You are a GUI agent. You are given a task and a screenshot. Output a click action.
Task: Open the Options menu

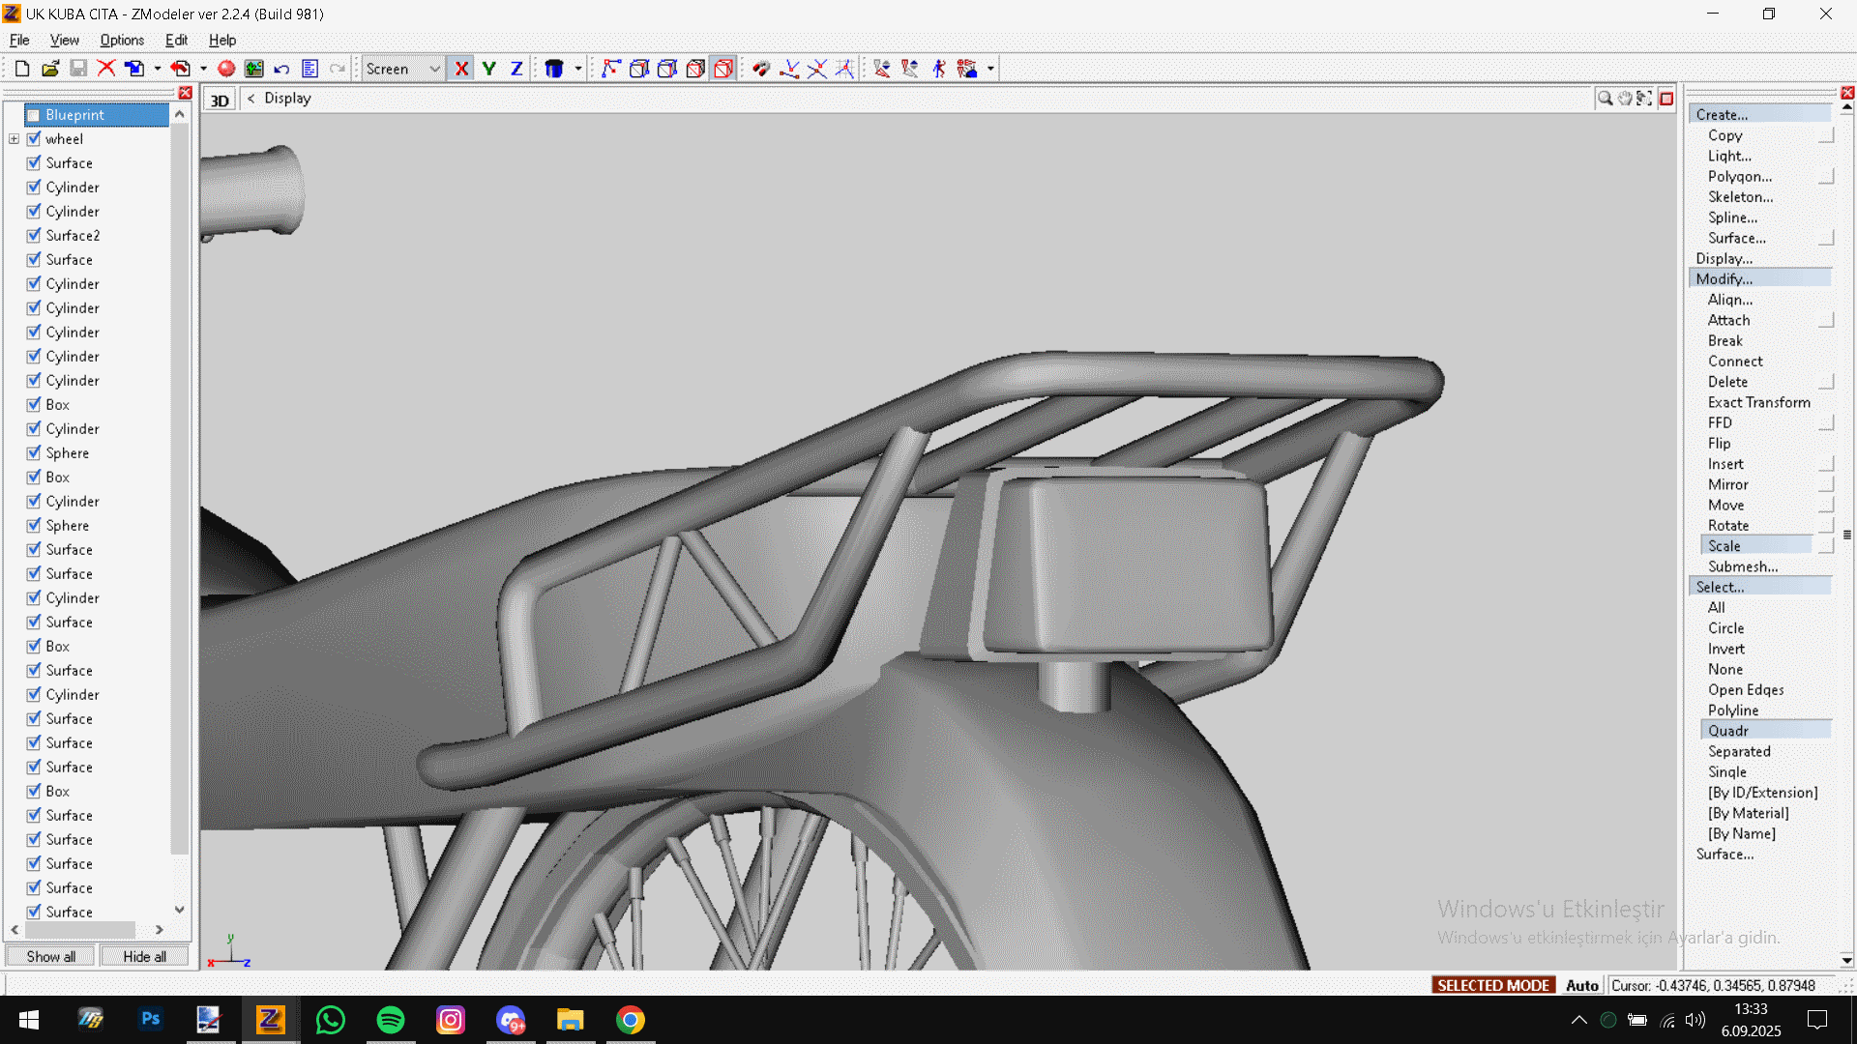click(x=122, y=40)
